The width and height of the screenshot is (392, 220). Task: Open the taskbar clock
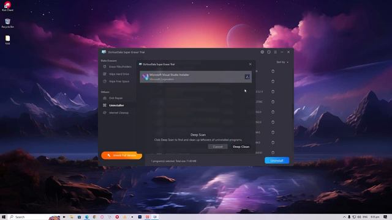click(375, 217)
